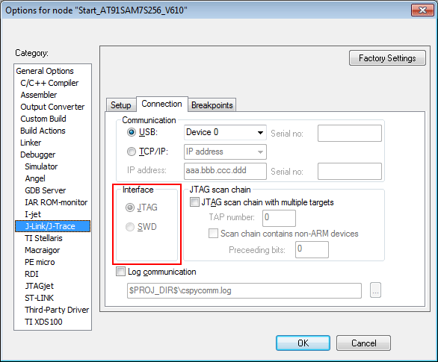
Task: Click the Cancel button
Action: (363, 343)
